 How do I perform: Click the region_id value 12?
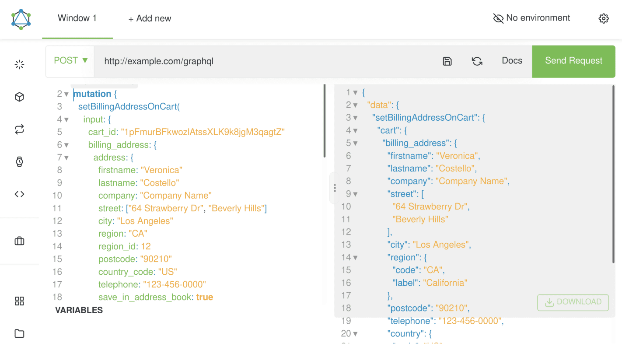coord(146,246)
